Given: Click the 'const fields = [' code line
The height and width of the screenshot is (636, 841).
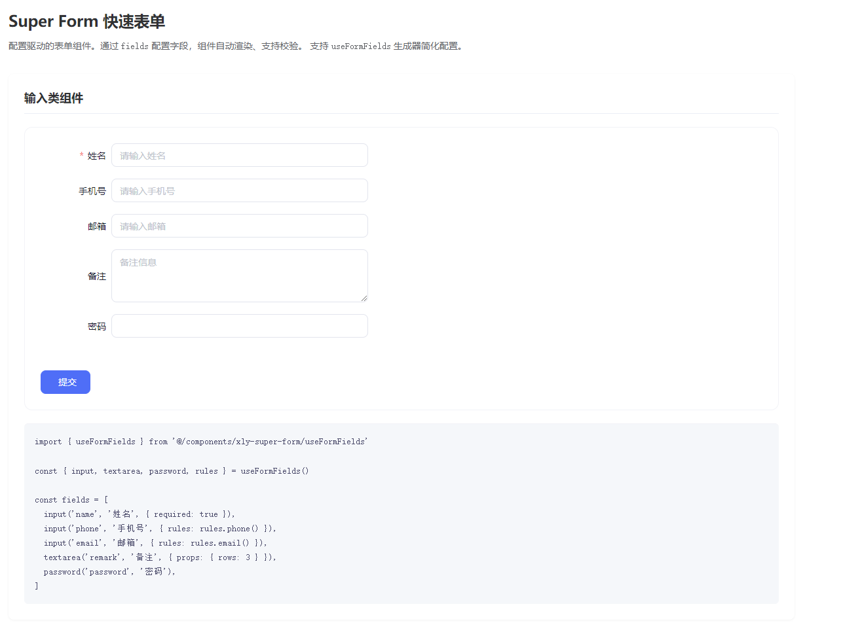Looking at the screenshot, I should (71, 500).
